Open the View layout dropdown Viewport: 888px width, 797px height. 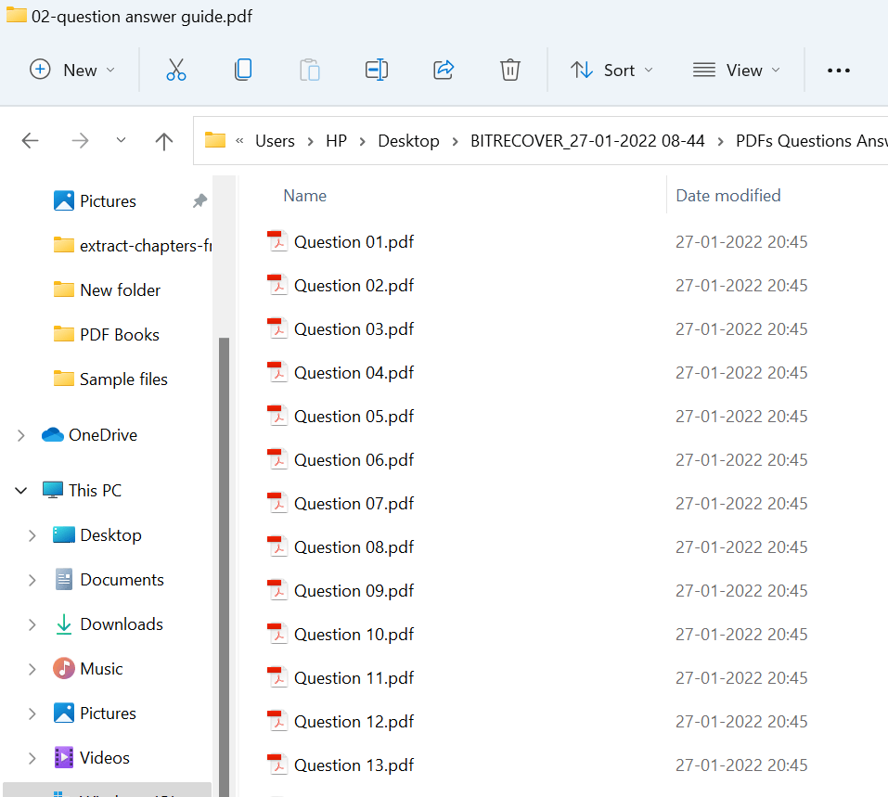point(737,70)
